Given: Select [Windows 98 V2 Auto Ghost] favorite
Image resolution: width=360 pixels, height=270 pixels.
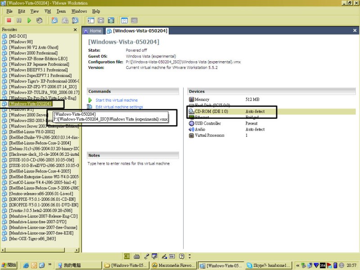Looking at the screenshot, I should coord(34,47).
